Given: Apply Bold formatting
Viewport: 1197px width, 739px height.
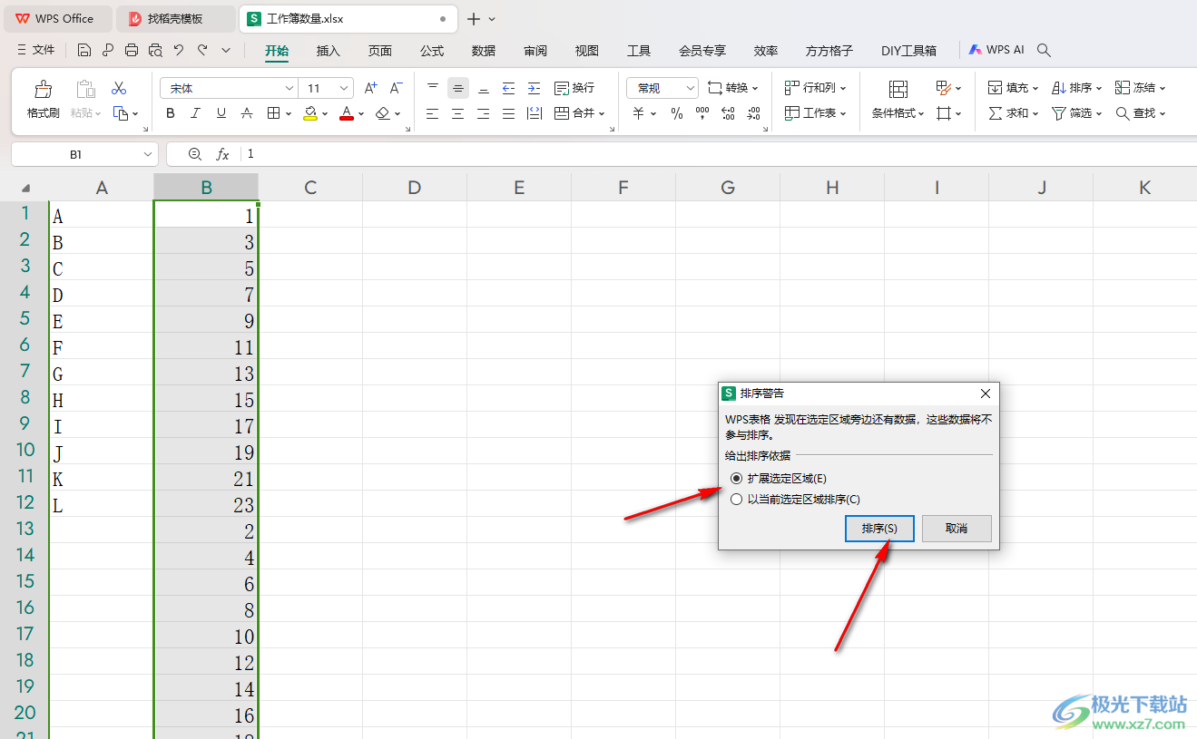Looking at the screenshot, I should coord(171,113).
